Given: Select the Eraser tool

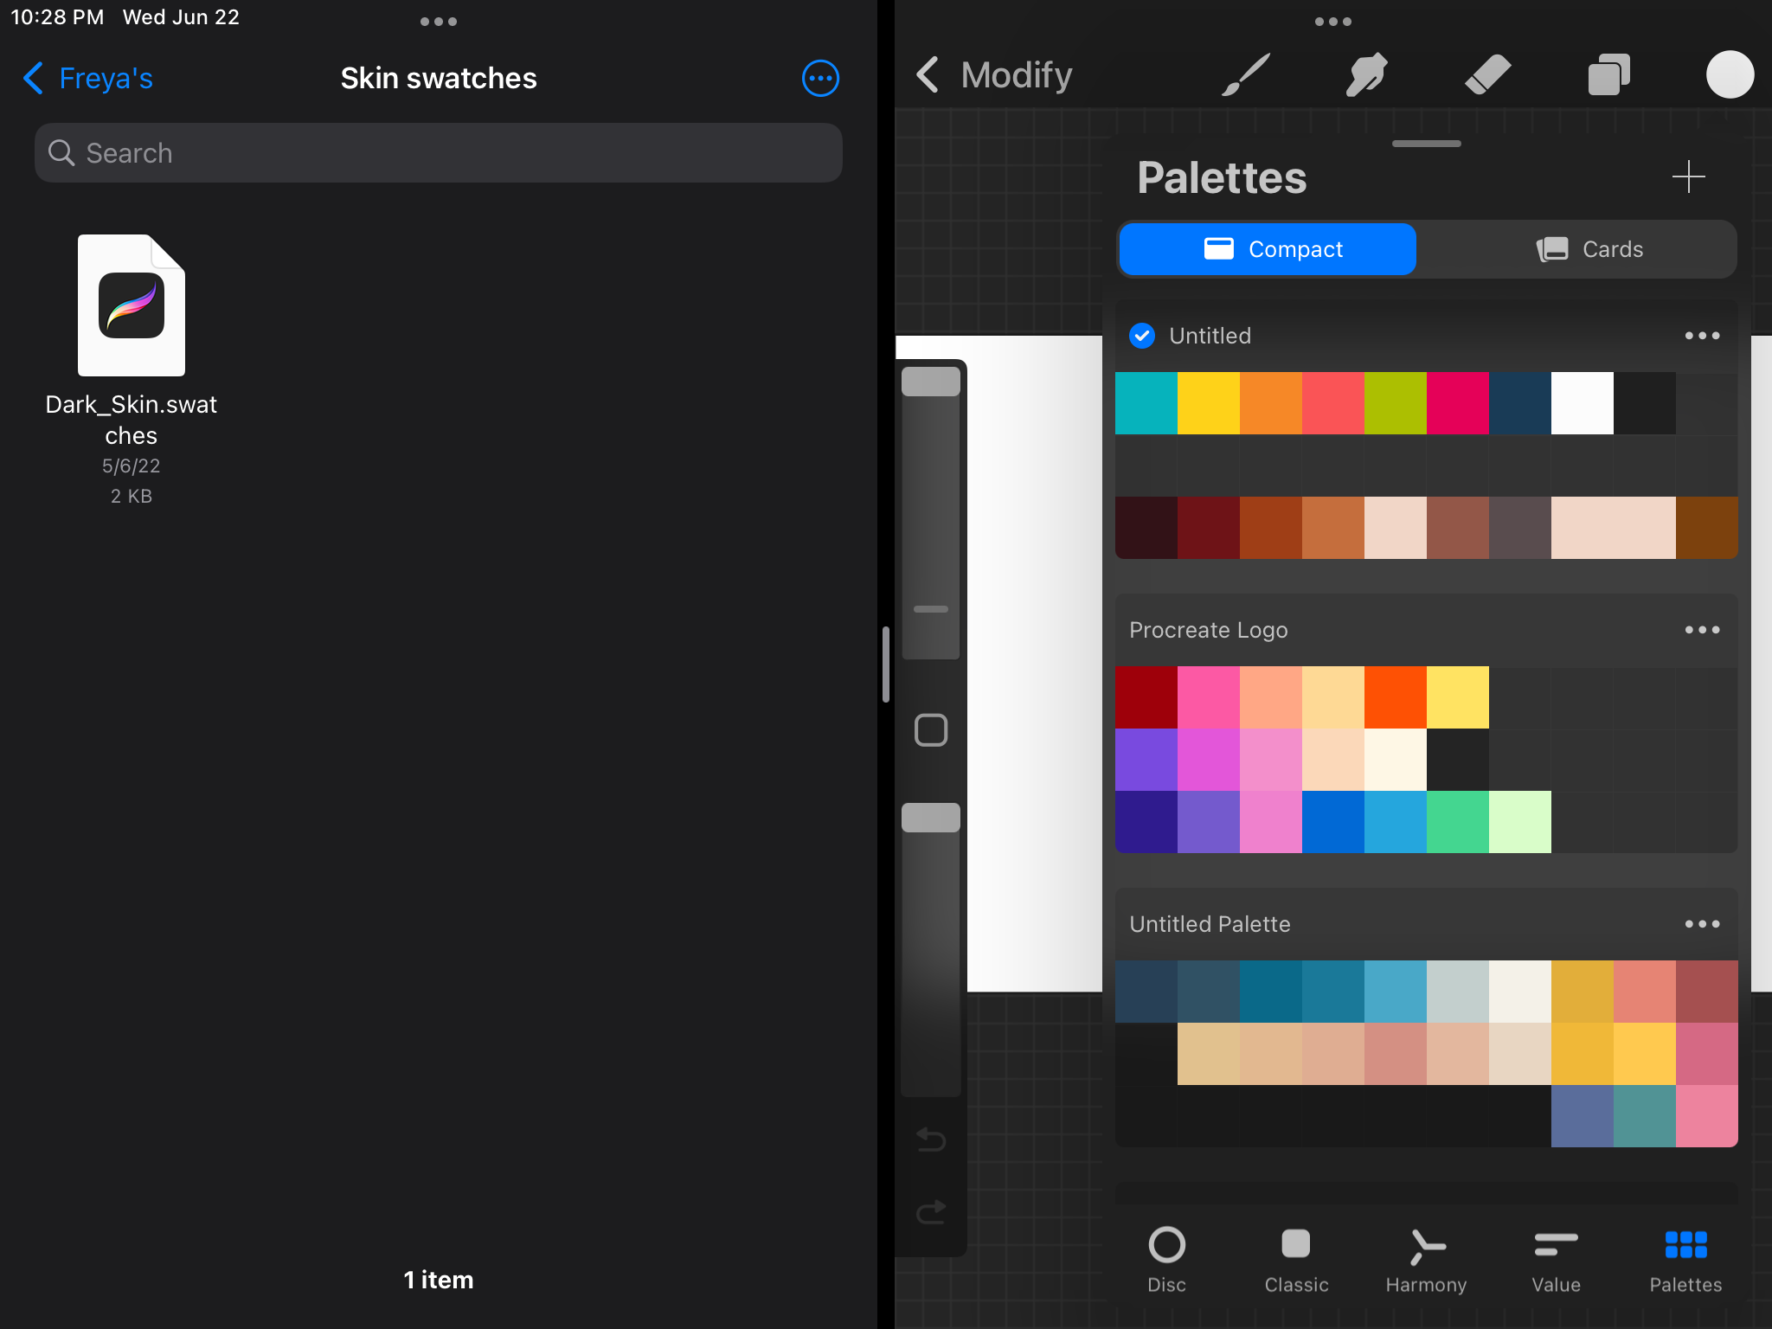Looking at the screenshot, I should pos(1487,75).
